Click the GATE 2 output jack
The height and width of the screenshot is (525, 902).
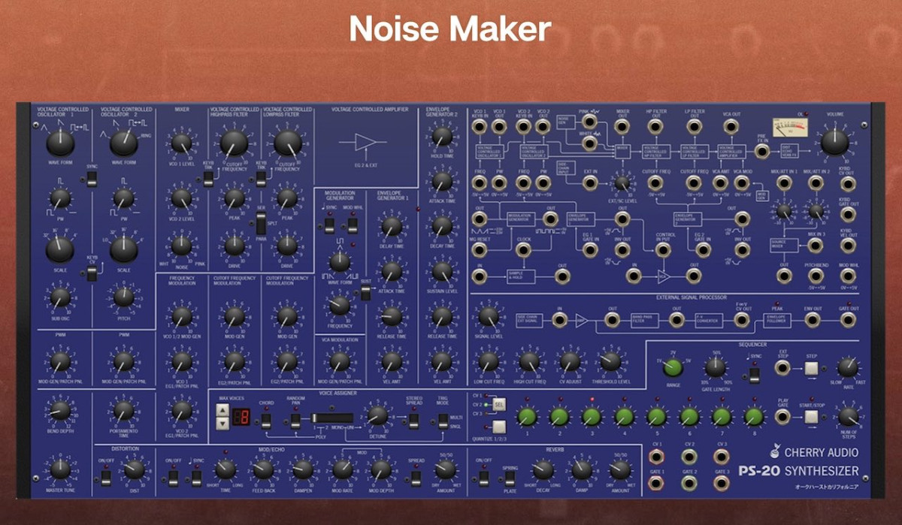click(689, 482)
